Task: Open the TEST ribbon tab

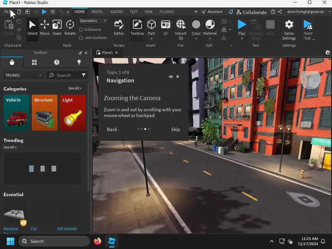Action: (x=134, y=12)
